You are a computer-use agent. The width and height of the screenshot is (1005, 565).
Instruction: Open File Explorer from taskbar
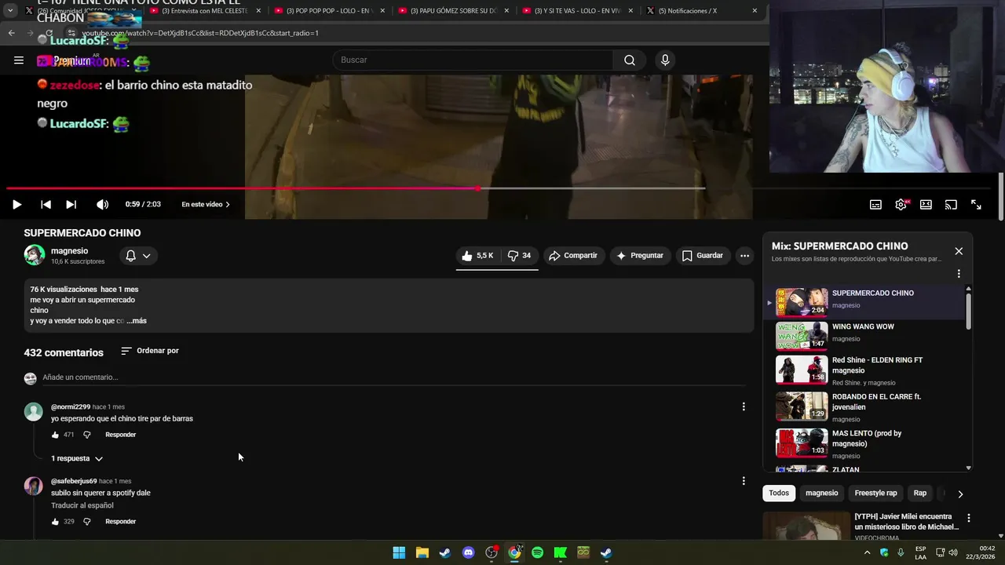click(422, 552)
